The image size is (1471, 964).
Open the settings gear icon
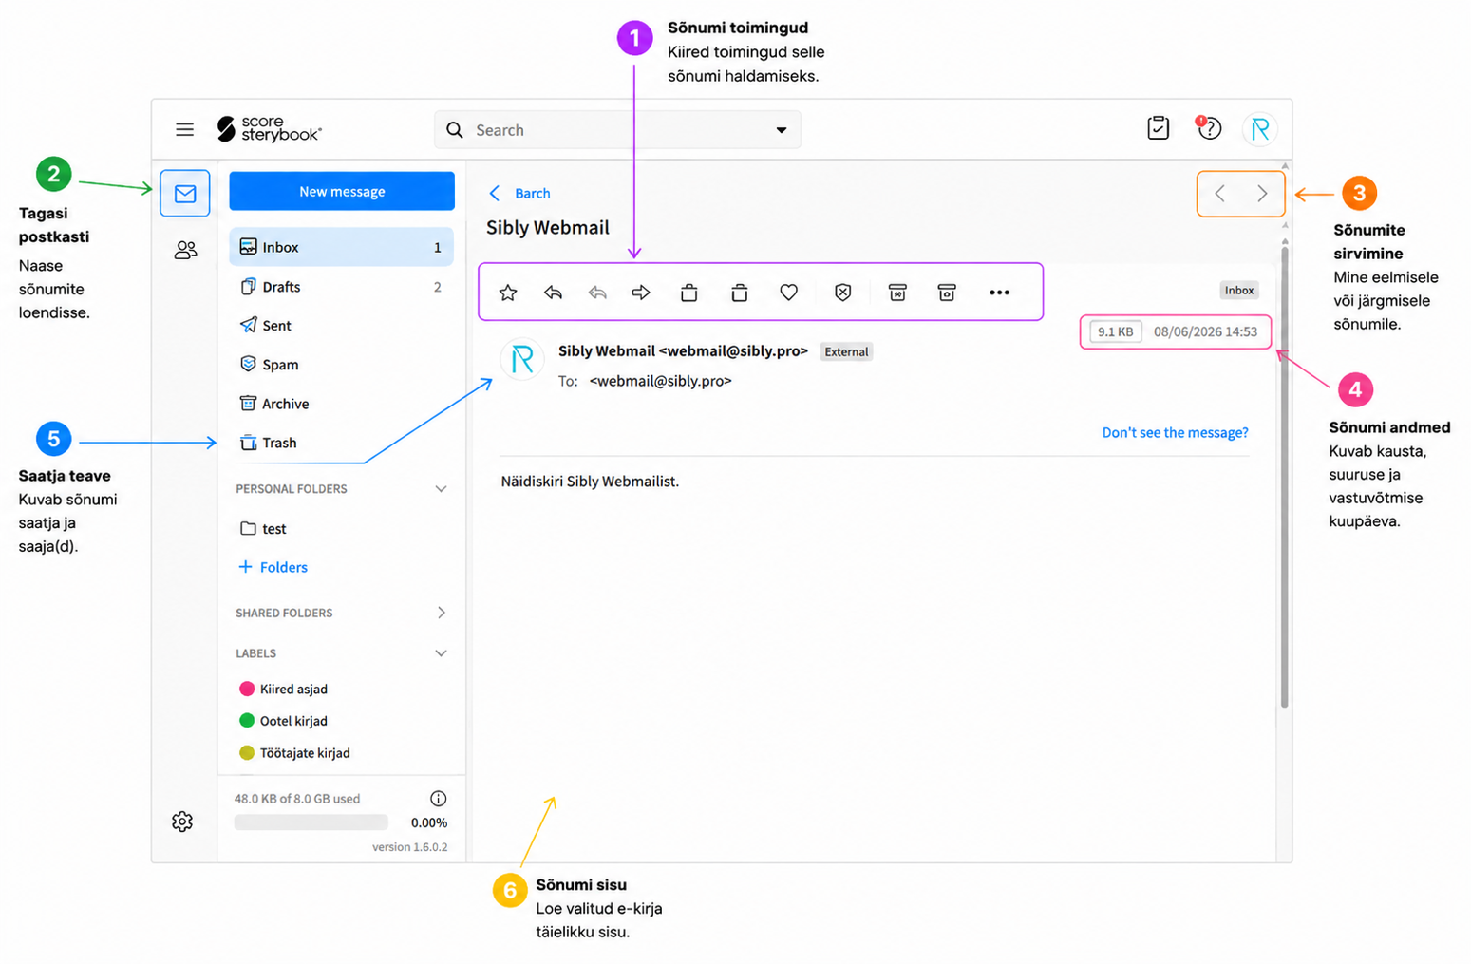(x=182, y=822)
